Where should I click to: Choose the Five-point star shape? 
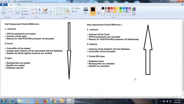pos(57,14)
